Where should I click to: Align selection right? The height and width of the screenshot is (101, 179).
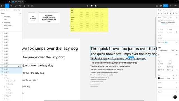point(165,13)
